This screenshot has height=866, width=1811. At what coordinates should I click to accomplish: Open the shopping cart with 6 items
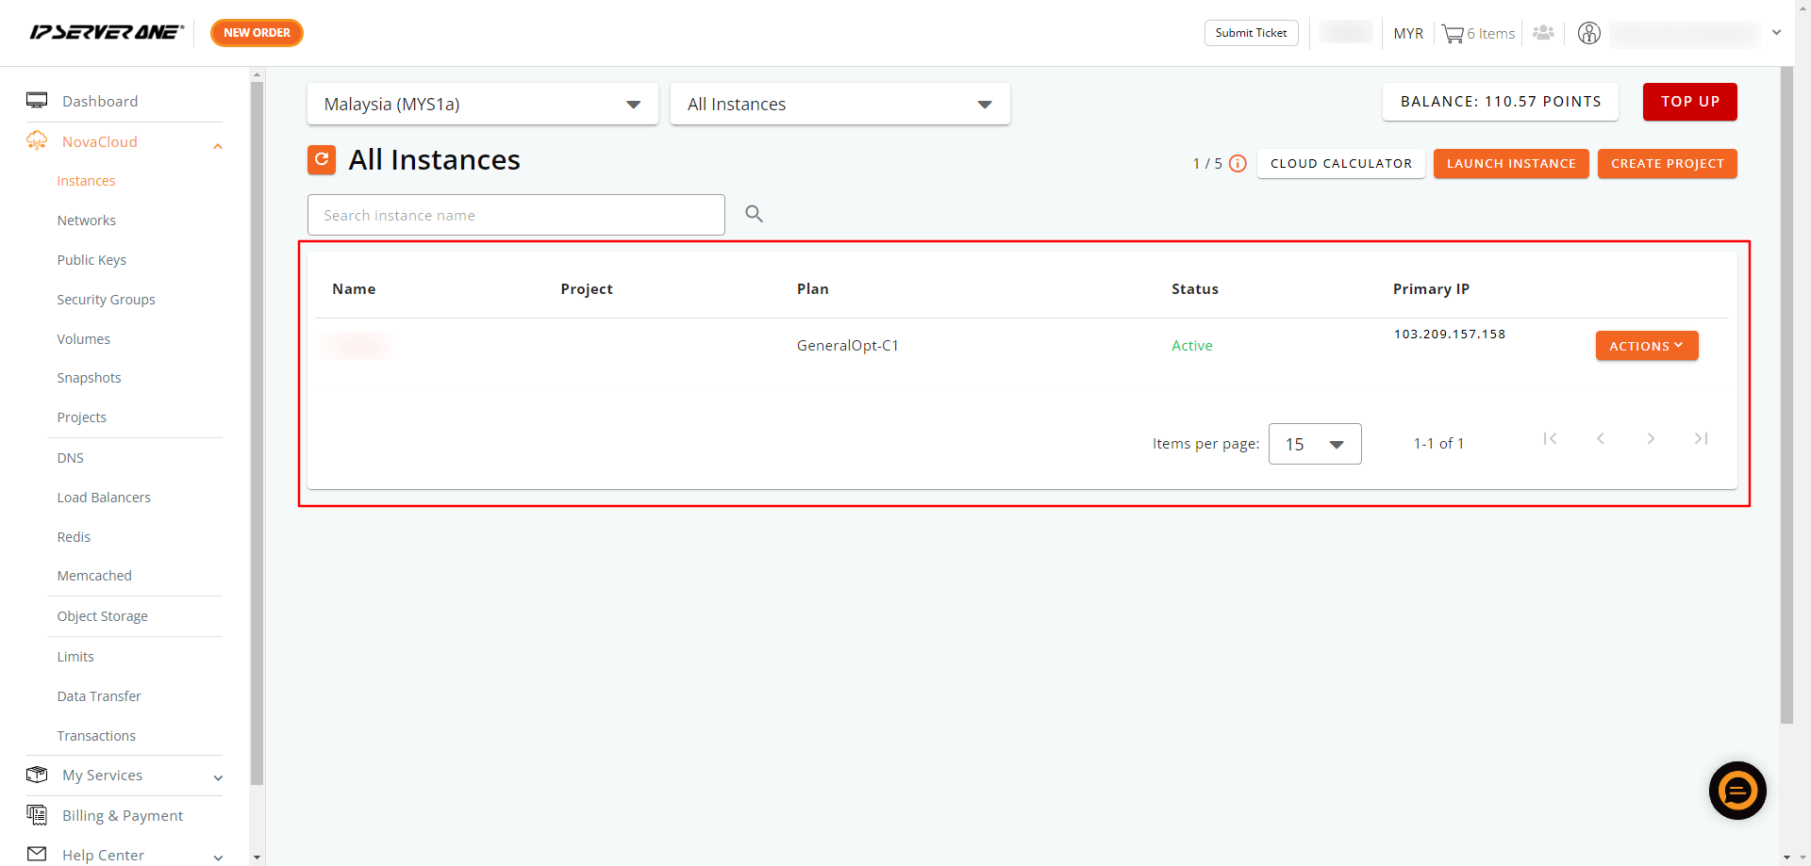coord(1478,34)
